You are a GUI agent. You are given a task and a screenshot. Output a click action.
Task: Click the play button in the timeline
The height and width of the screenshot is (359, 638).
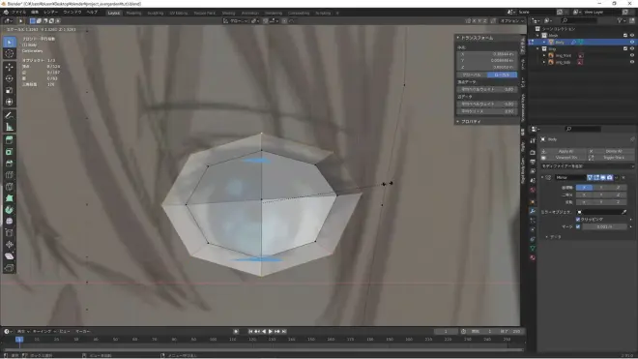coord(270,332)
